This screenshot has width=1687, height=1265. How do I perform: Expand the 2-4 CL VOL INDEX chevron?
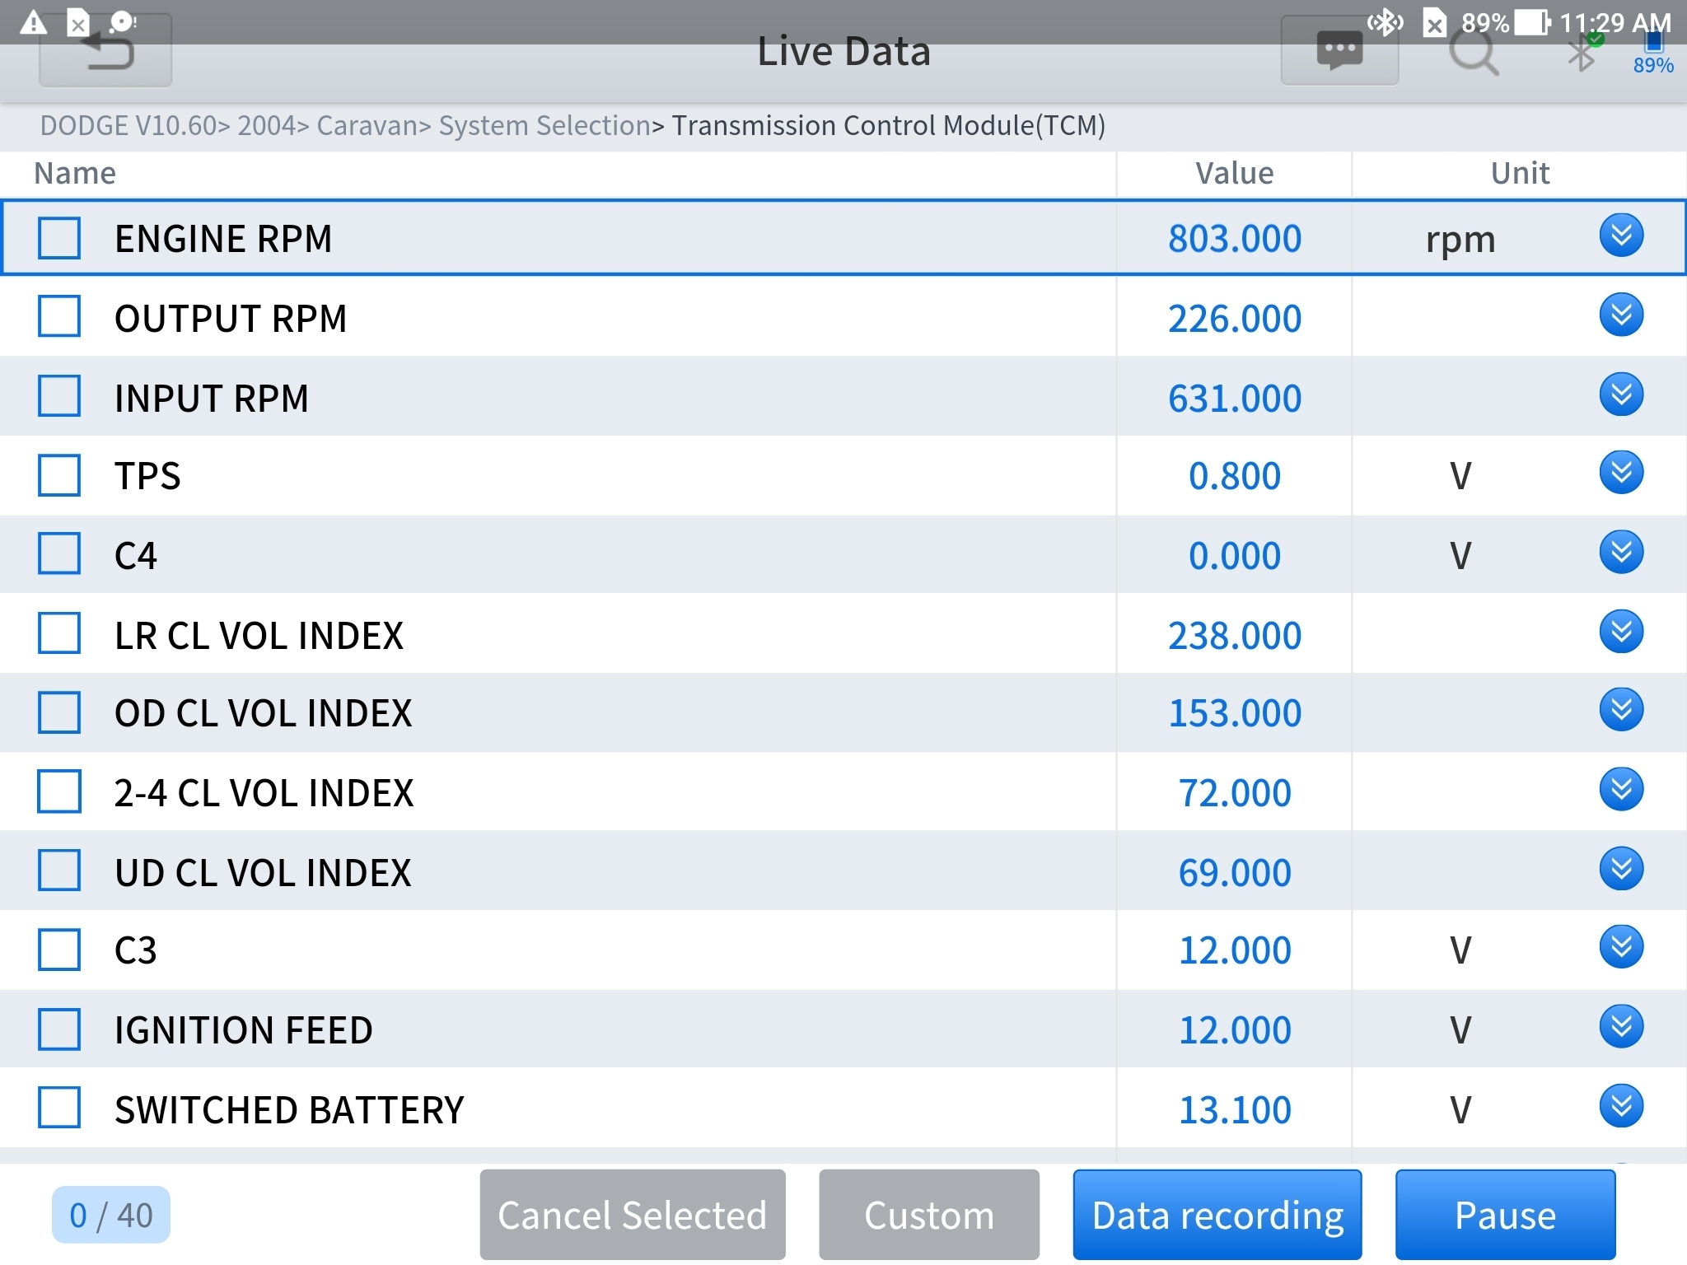pos(1620,790)
